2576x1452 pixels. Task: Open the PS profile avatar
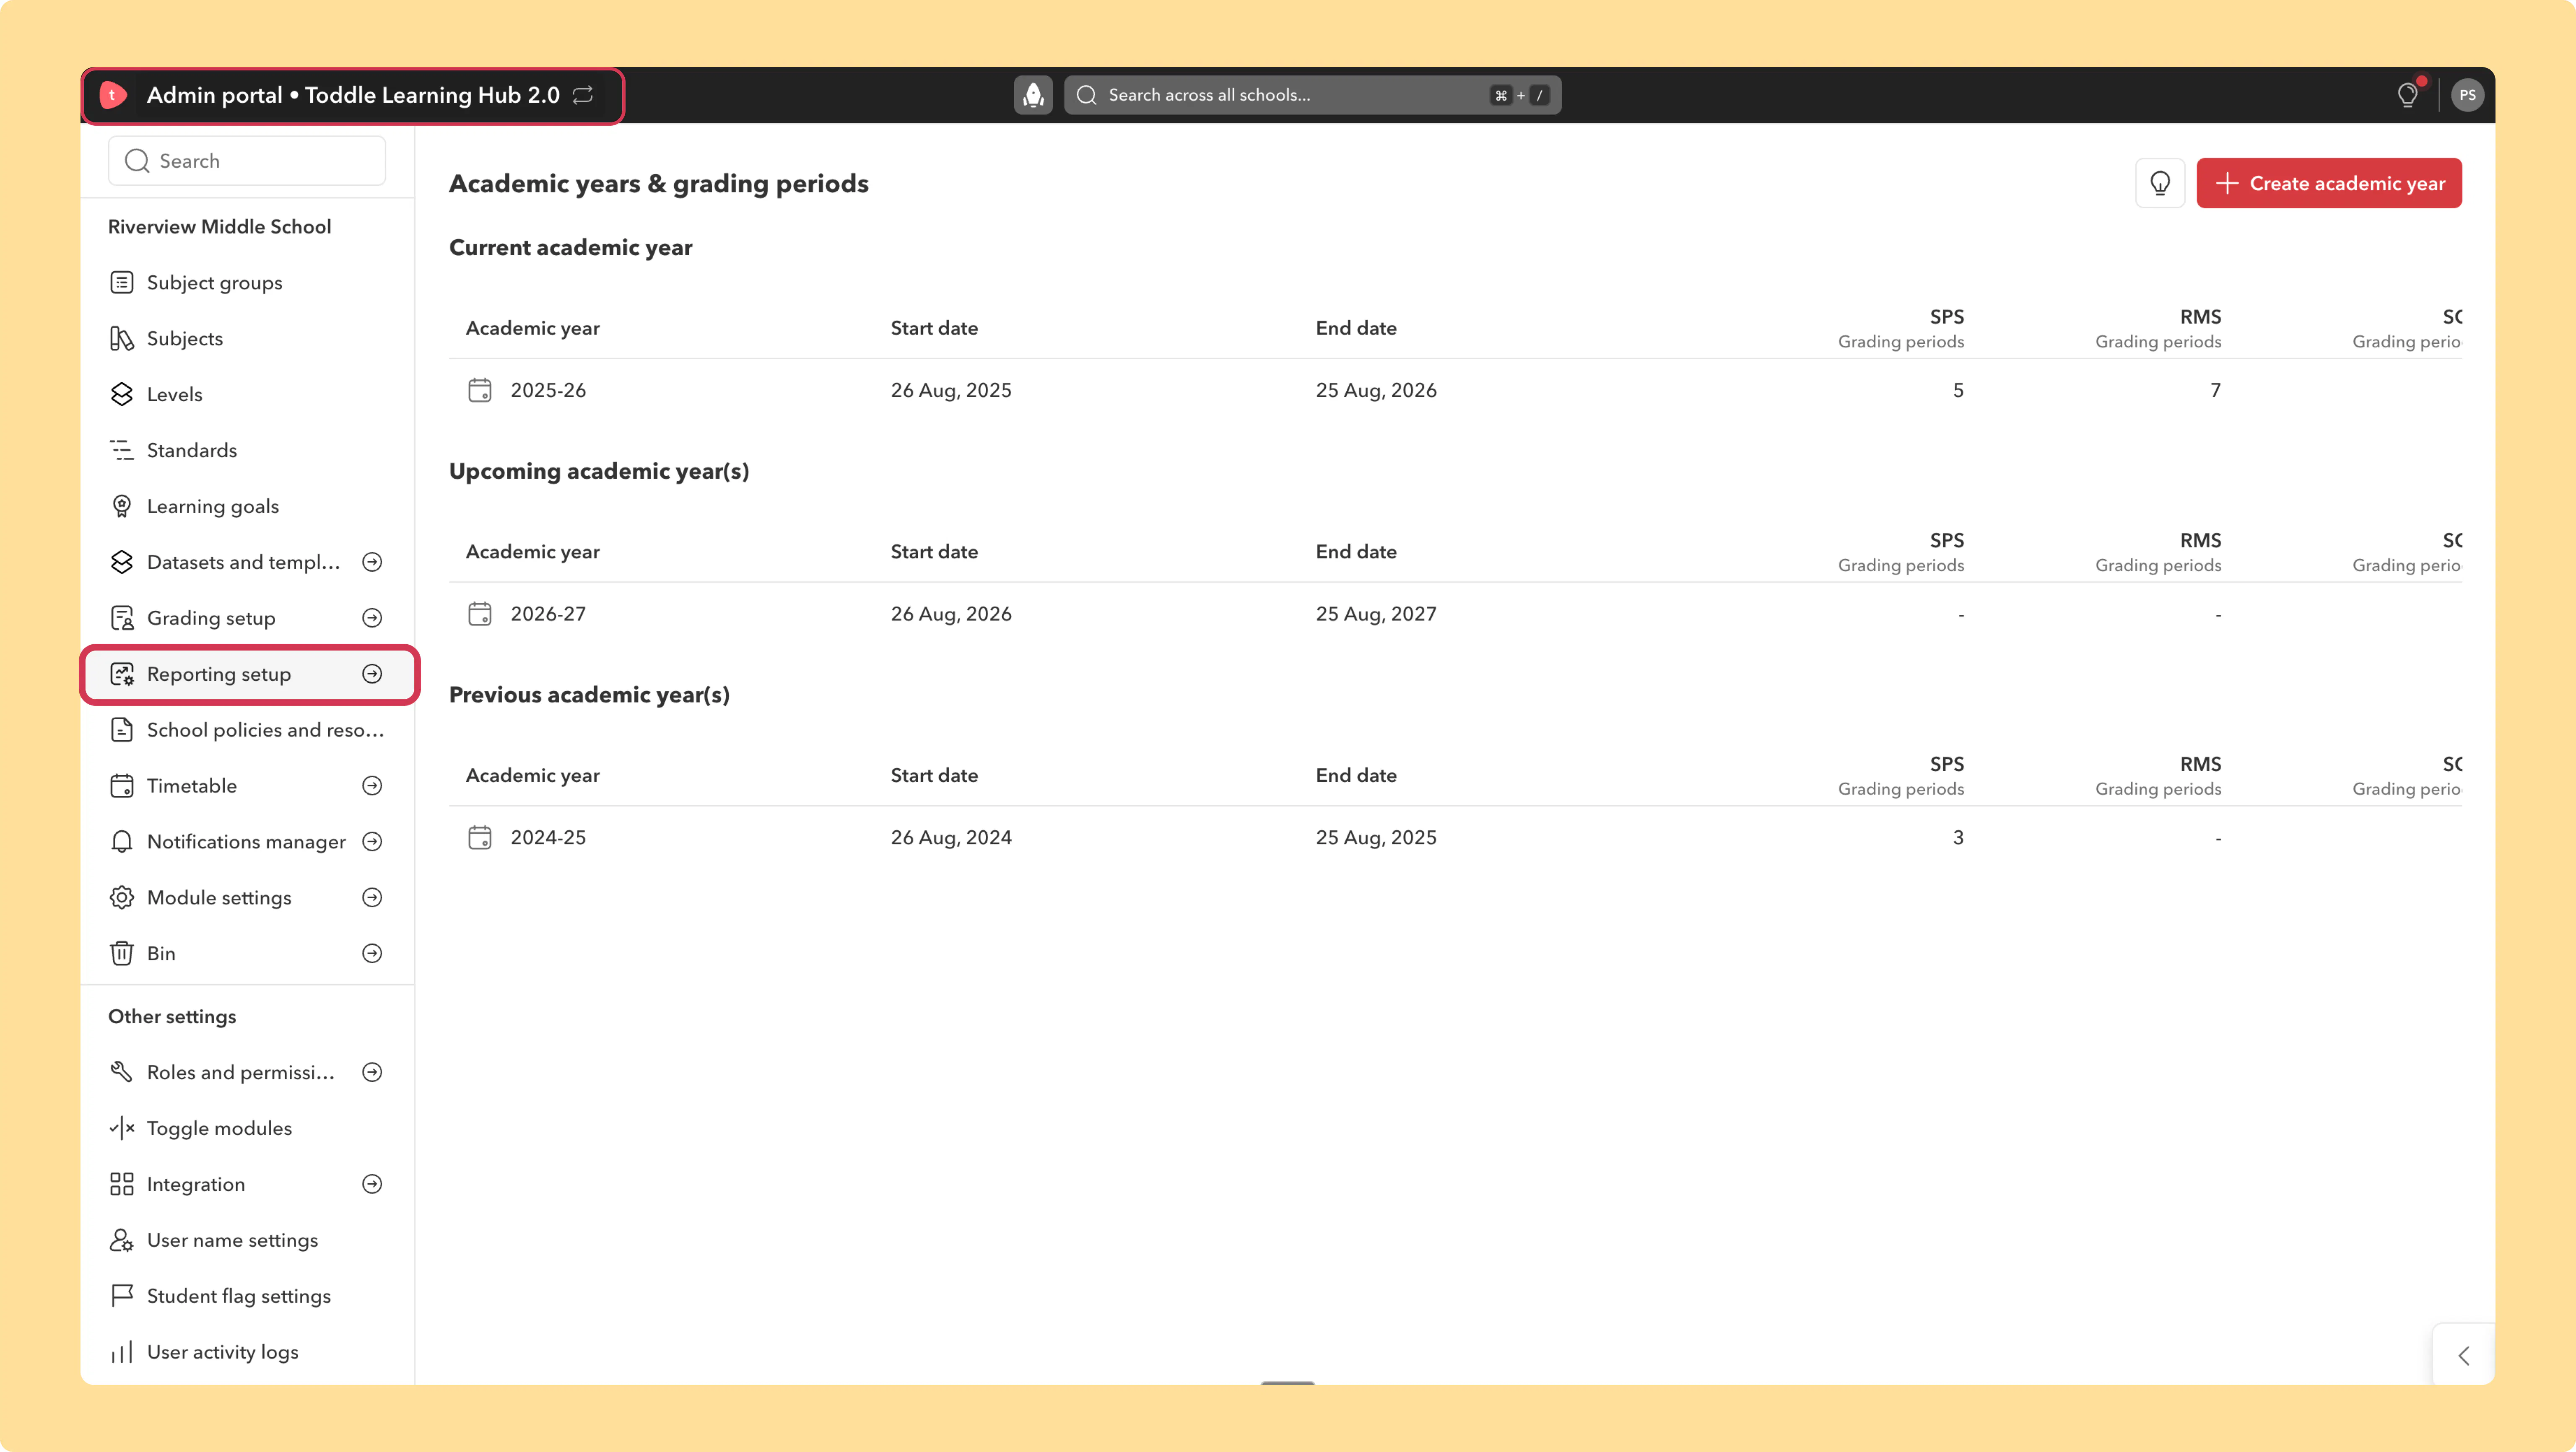click(x=2468, y=95)
